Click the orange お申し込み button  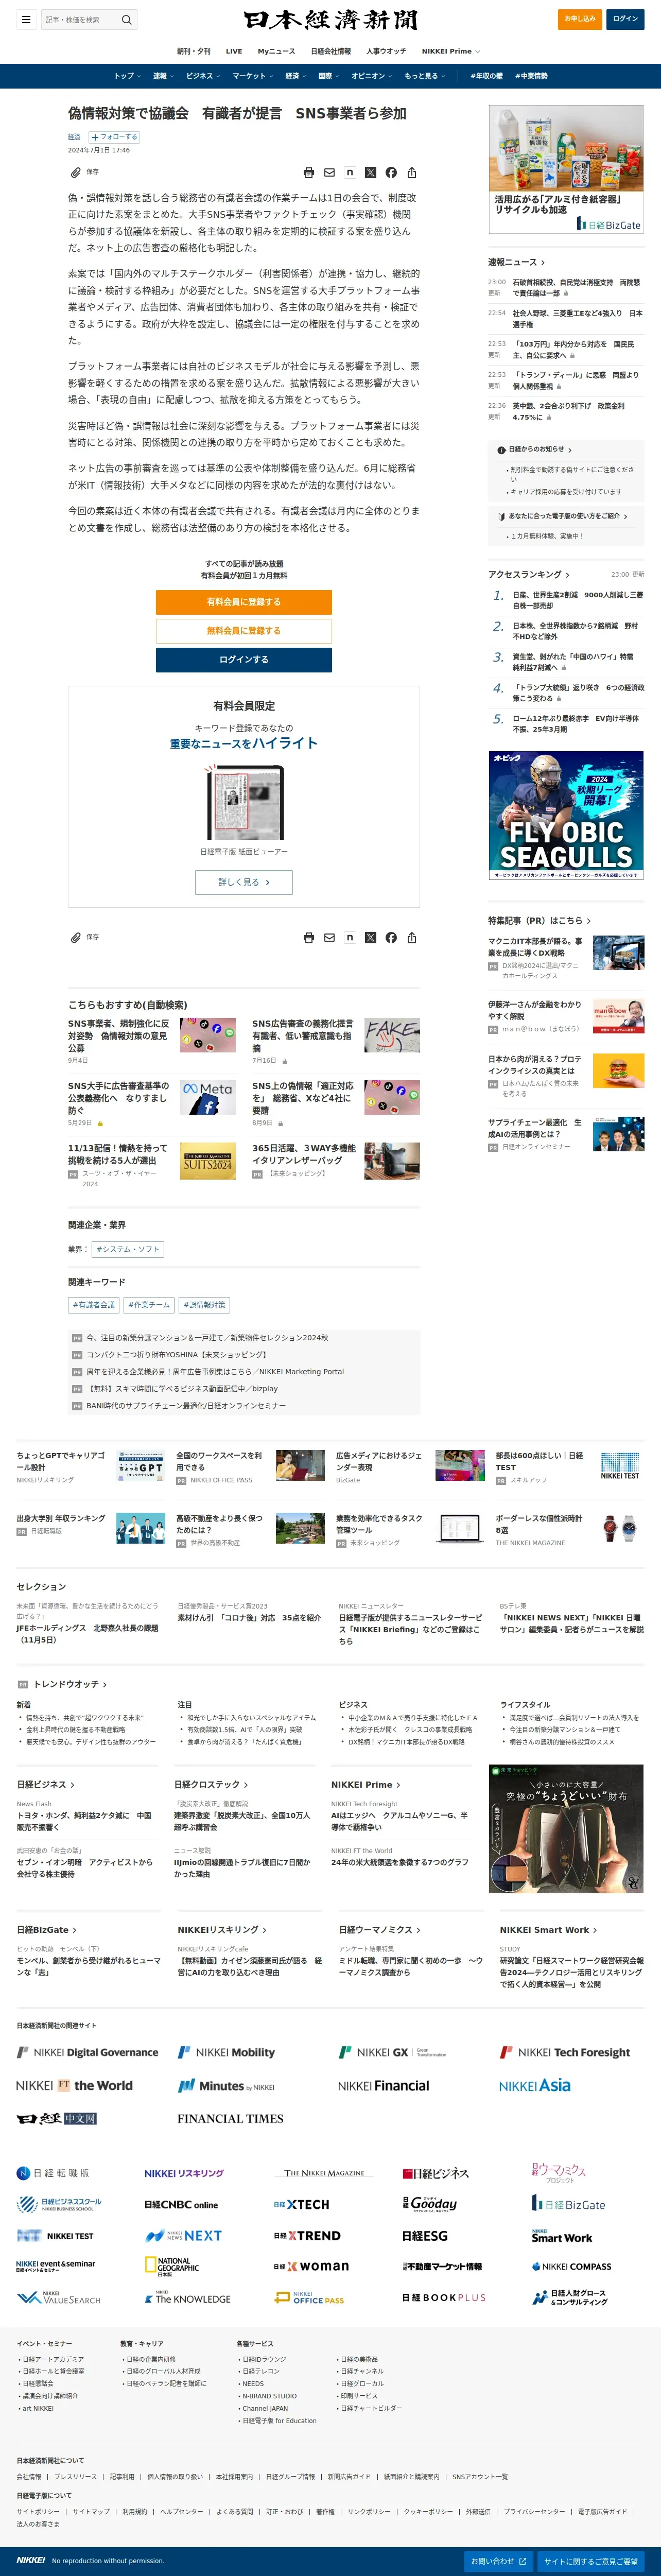pyautogui.click(x=580, y=19)
